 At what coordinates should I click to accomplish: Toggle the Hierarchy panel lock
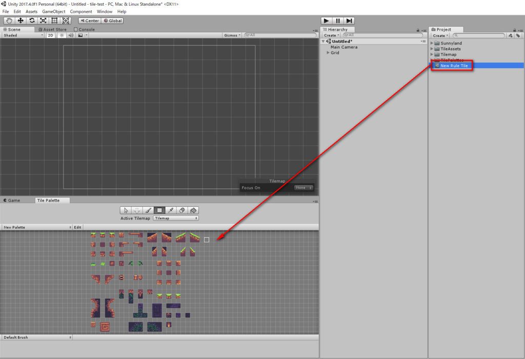coord(418,30)
